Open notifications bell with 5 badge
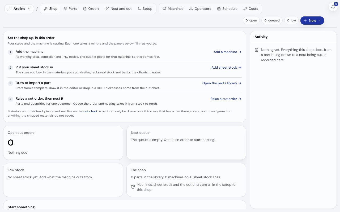 pyautogui.click(x=333, y=7)
